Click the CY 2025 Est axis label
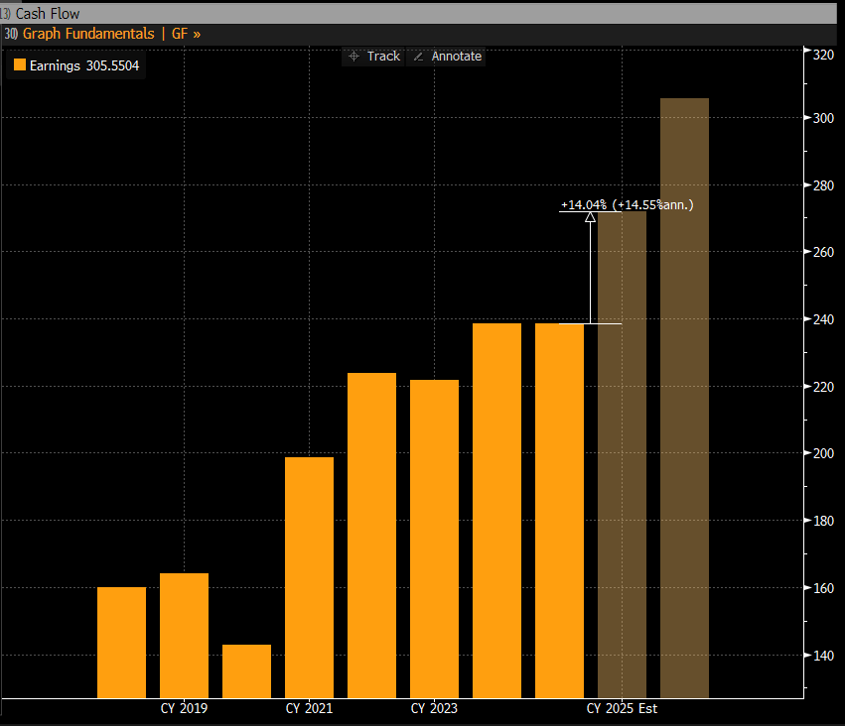This screenshot has height=726, width=845. pyautogui.click(x=622, y=709)
